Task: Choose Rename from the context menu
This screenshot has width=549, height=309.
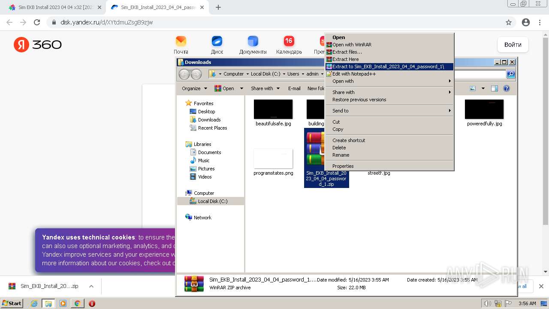Action: [389, 155]
